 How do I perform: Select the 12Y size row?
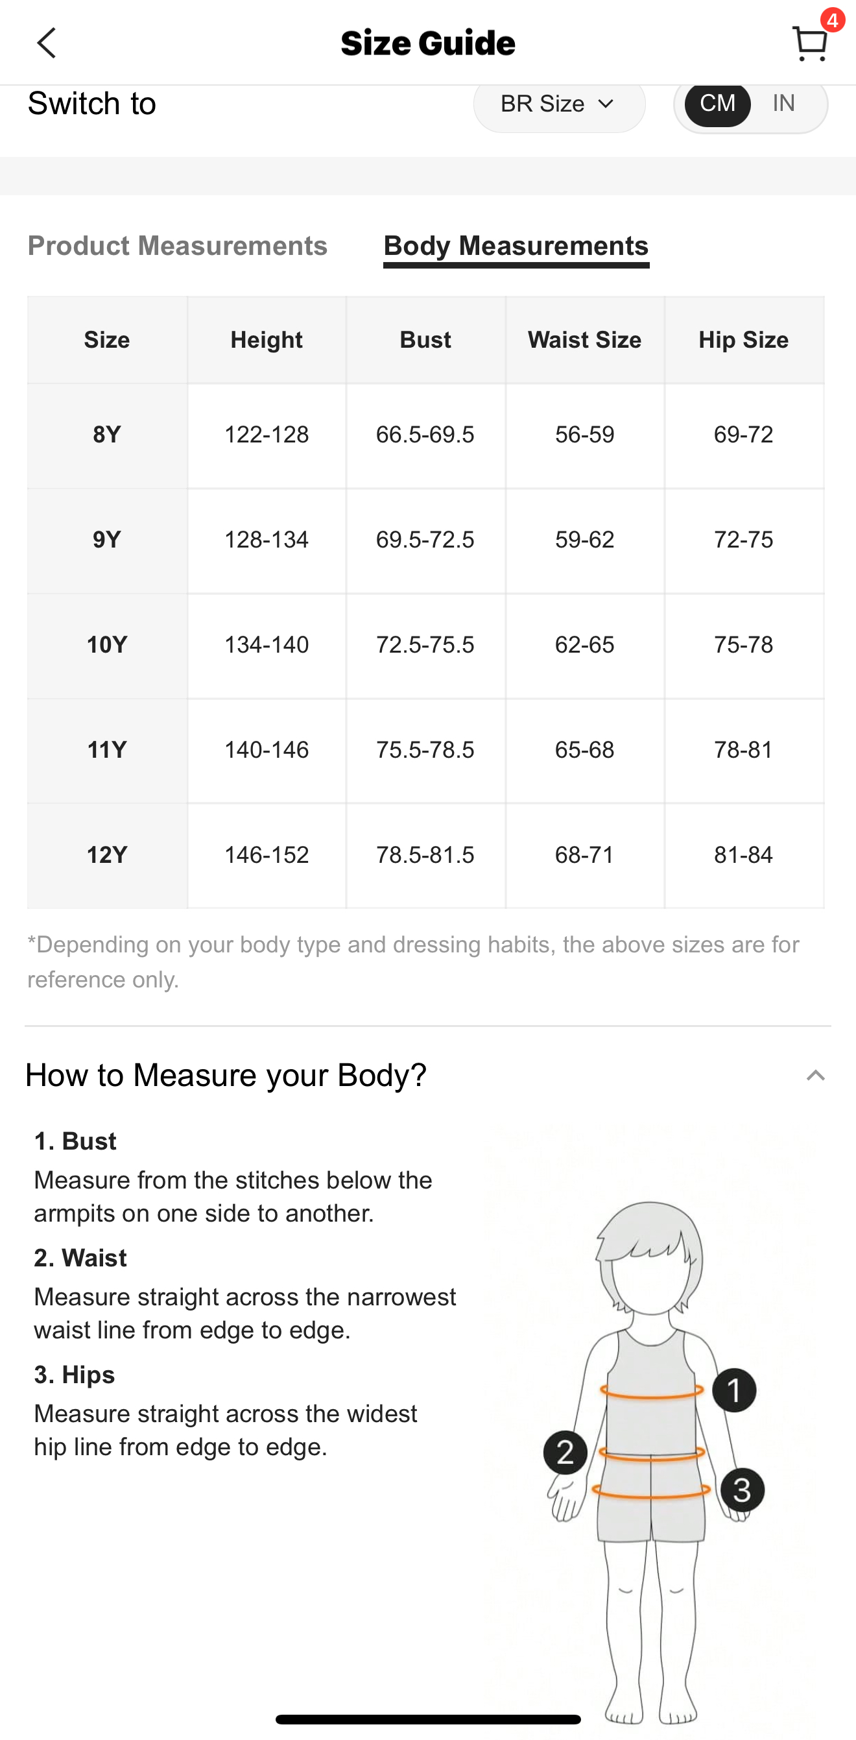coord(425,855)
